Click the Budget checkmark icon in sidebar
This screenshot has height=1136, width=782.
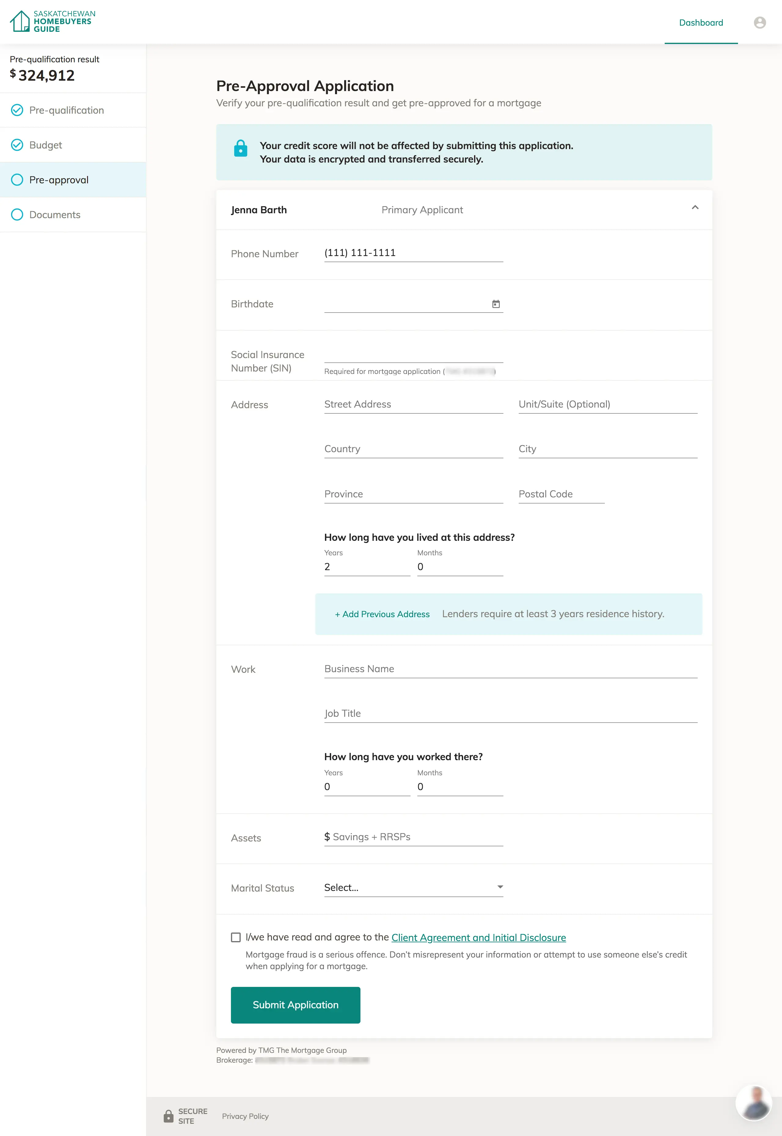pyautogui.click(x=17, y=145)
